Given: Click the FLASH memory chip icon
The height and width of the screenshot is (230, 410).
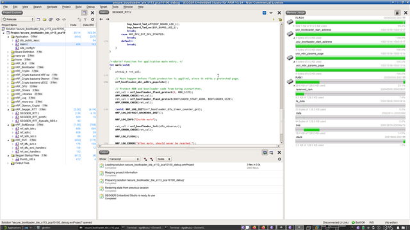Looking at the screenshot, I should click(x=290, y=22).
